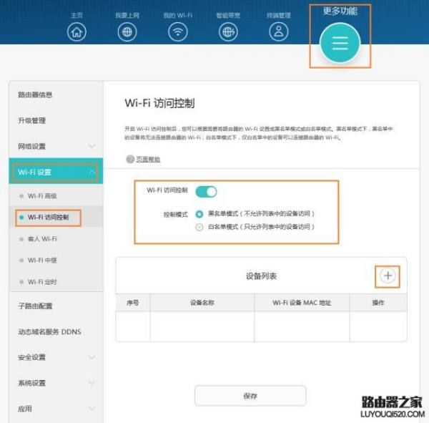Open the 智能带宽 icon
429x423 pixels.
[x=227, y=31]
